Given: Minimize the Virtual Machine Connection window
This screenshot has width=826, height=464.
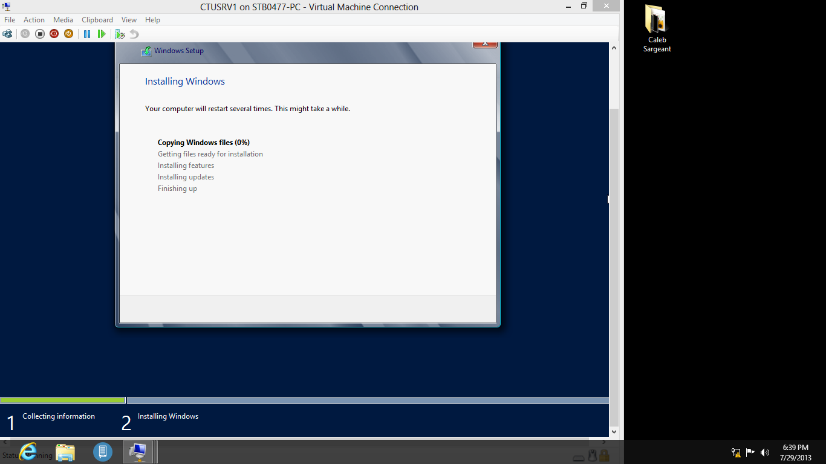Looking at the screenshot, I should pyautogui.click(x=567, y=6).
